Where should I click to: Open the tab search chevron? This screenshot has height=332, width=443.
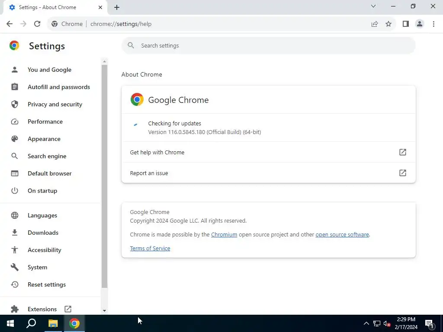coord(373,6)
